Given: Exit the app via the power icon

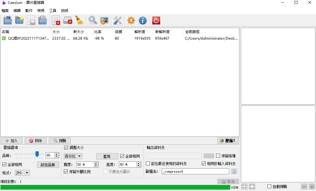Looking at the screenshot, I should pyautogui.click(x=156, y=20).
